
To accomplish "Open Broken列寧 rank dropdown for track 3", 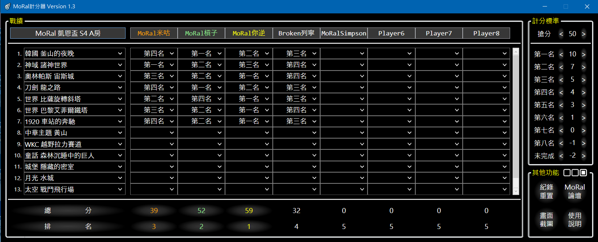I will 296,76.
